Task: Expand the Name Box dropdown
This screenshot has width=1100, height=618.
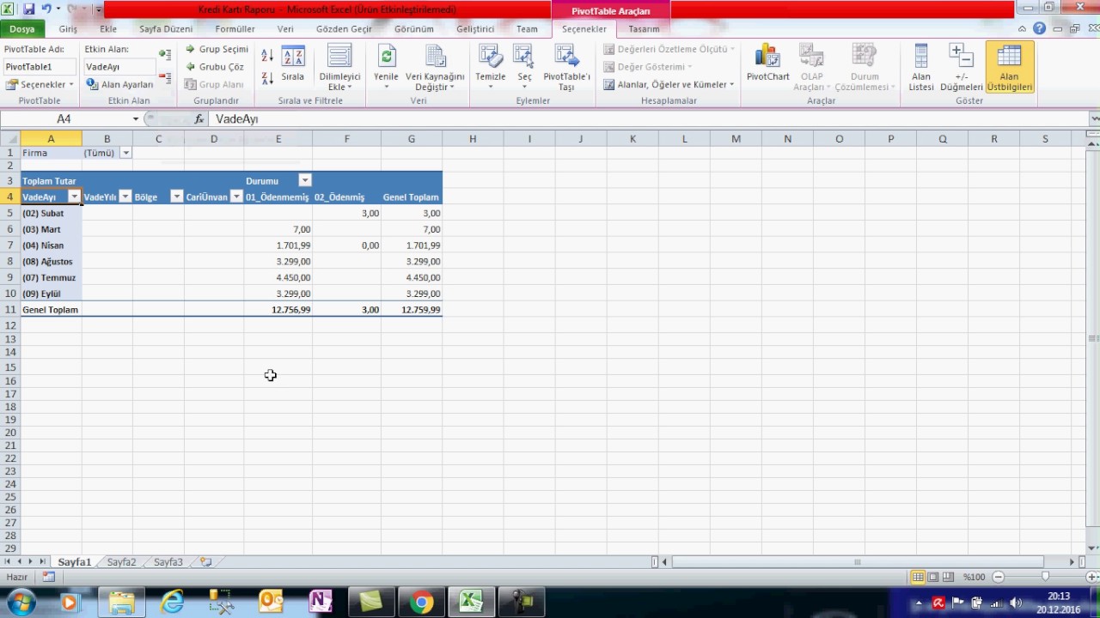Action: click(x=135, y=119)
